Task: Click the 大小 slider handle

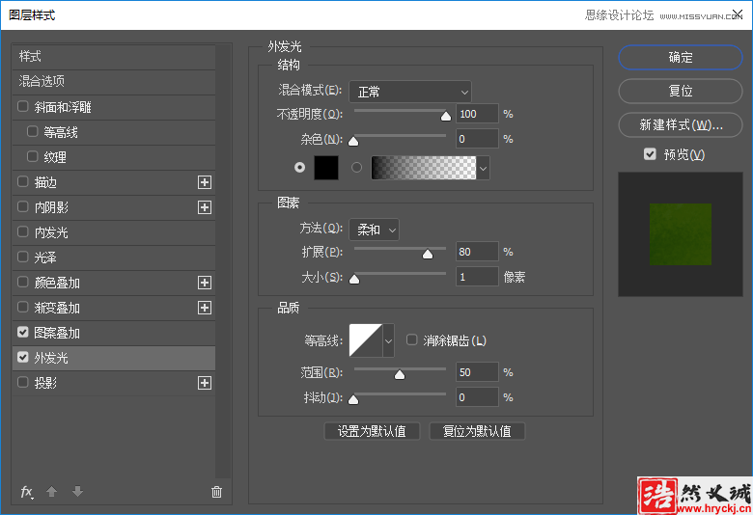Action: pos(354,279)
